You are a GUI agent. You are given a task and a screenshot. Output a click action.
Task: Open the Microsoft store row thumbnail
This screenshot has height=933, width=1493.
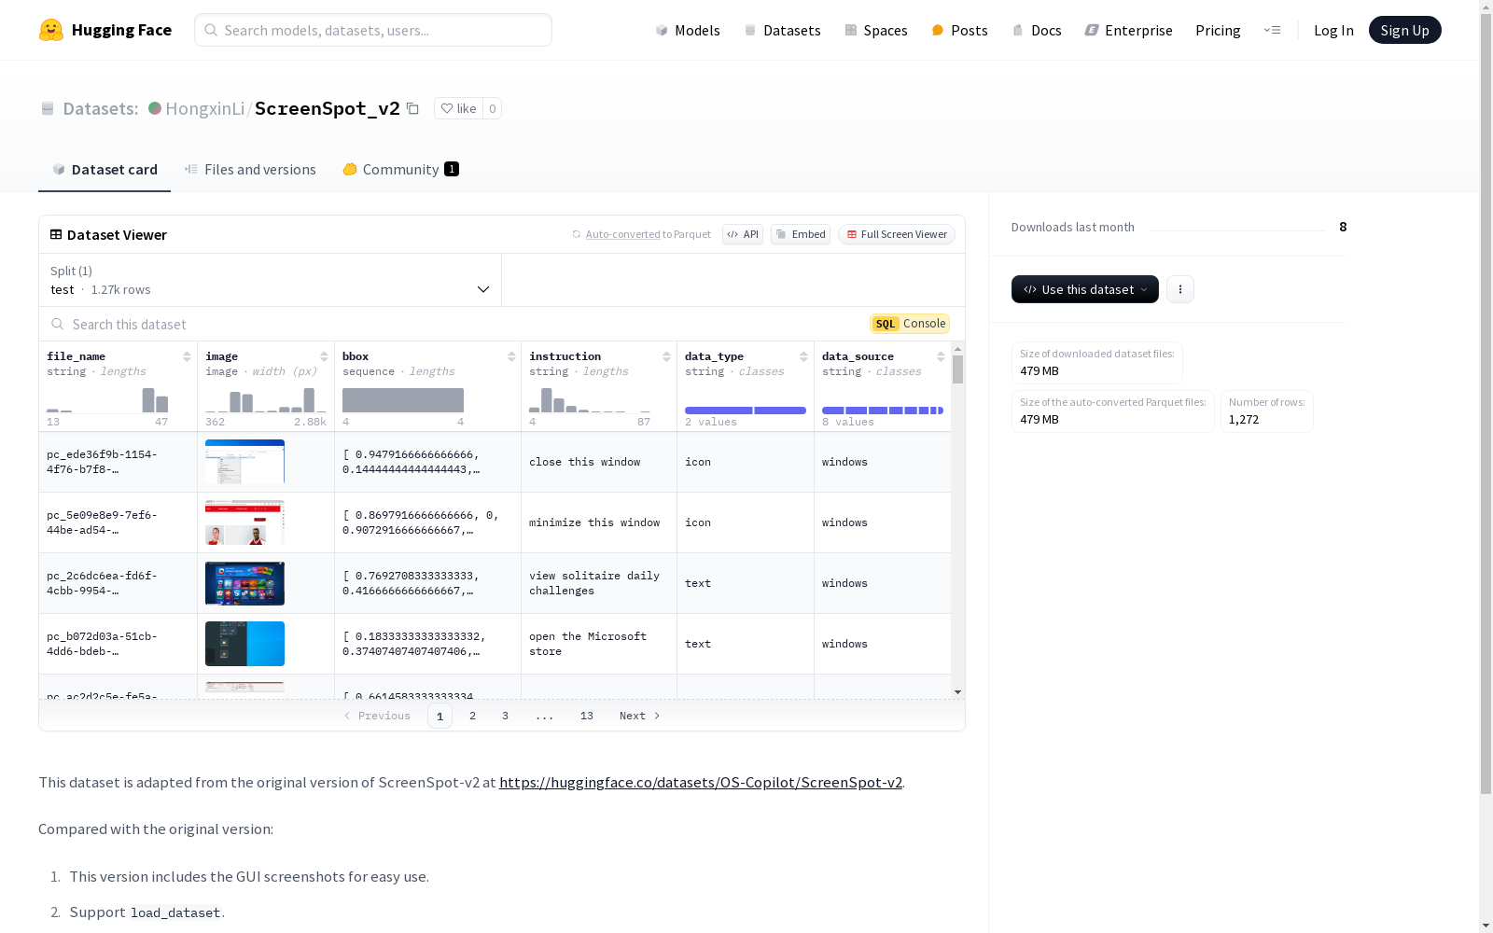coord(244,644)
